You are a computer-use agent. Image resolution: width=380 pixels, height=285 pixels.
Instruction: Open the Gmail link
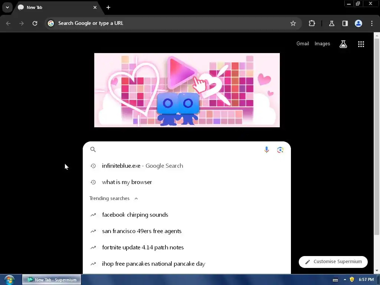pos(303,44)
